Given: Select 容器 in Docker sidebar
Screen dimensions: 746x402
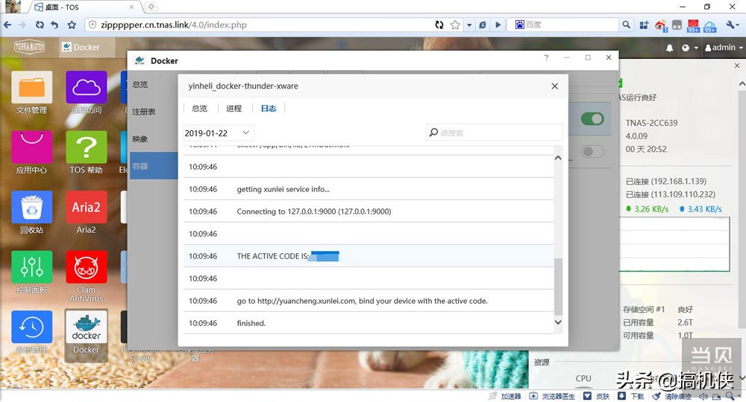Looking at the screenshot, I should (153, 166).
